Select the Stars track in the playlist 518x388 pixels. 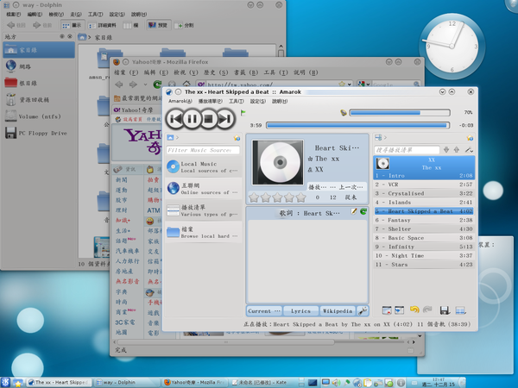424,265
